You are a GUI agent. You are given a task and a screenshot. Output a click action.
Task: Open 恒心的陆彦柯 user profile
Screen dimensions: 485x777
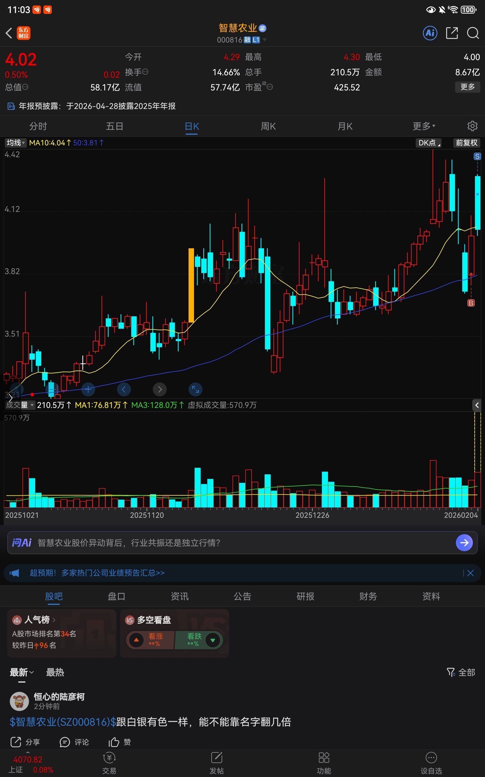59,697
